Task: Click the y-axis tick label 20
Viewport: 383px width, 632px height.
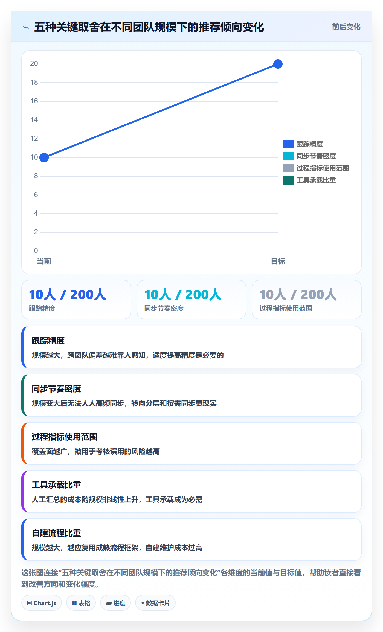Action: pos(34,64)
